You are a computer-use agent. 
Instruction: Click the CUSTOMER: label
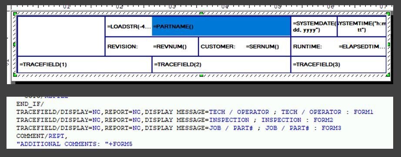coord(218,47)
